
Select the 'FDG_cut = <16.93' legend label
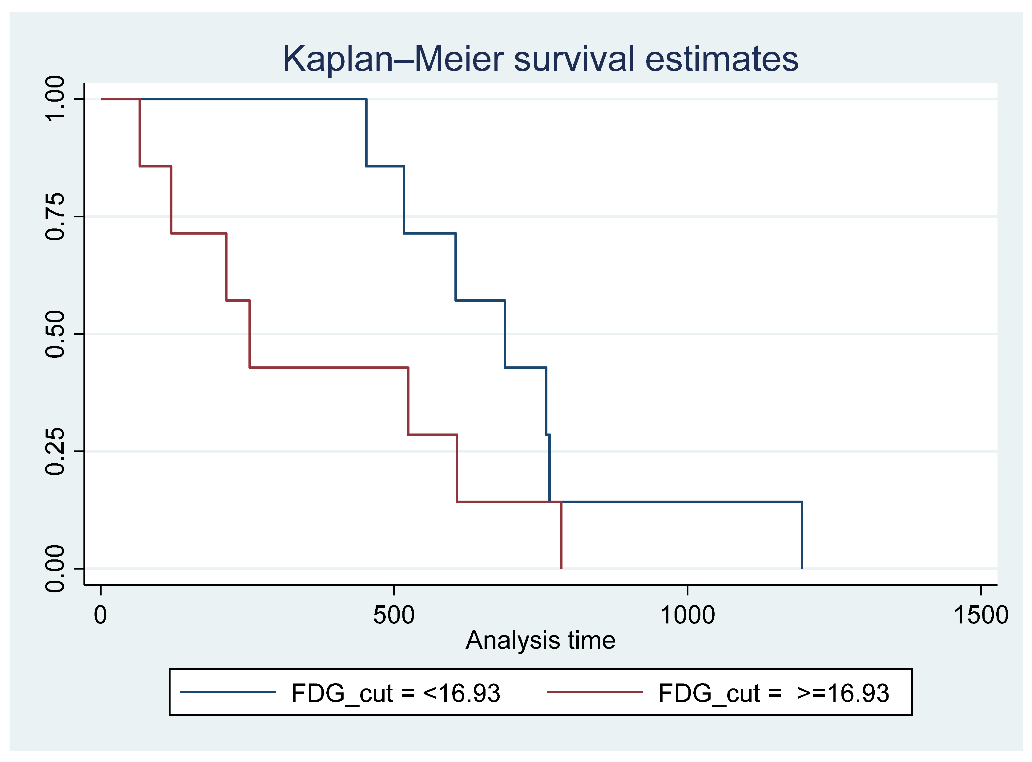[x=396, y=693]
